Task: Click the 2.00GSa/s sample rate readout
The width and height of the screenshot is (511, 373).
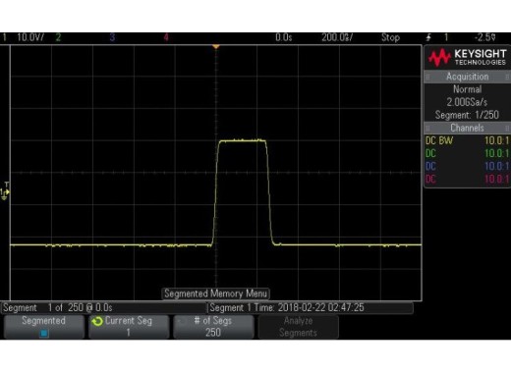Action: (x=468, y=102)
